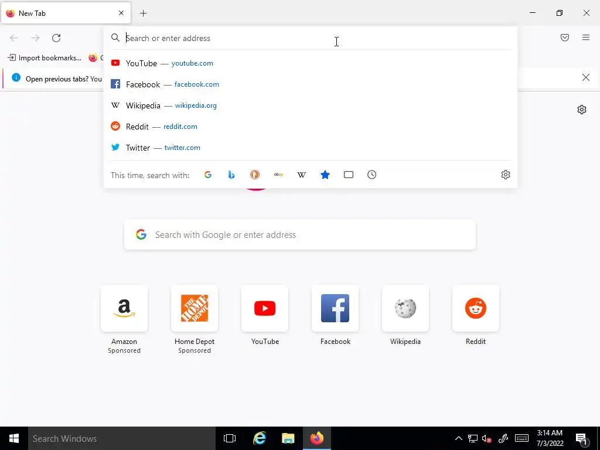Image resolution: width=600 pixels, height=450 pixels.
Task: Search this time with Wikipedia icon
Action: (302, 175)
